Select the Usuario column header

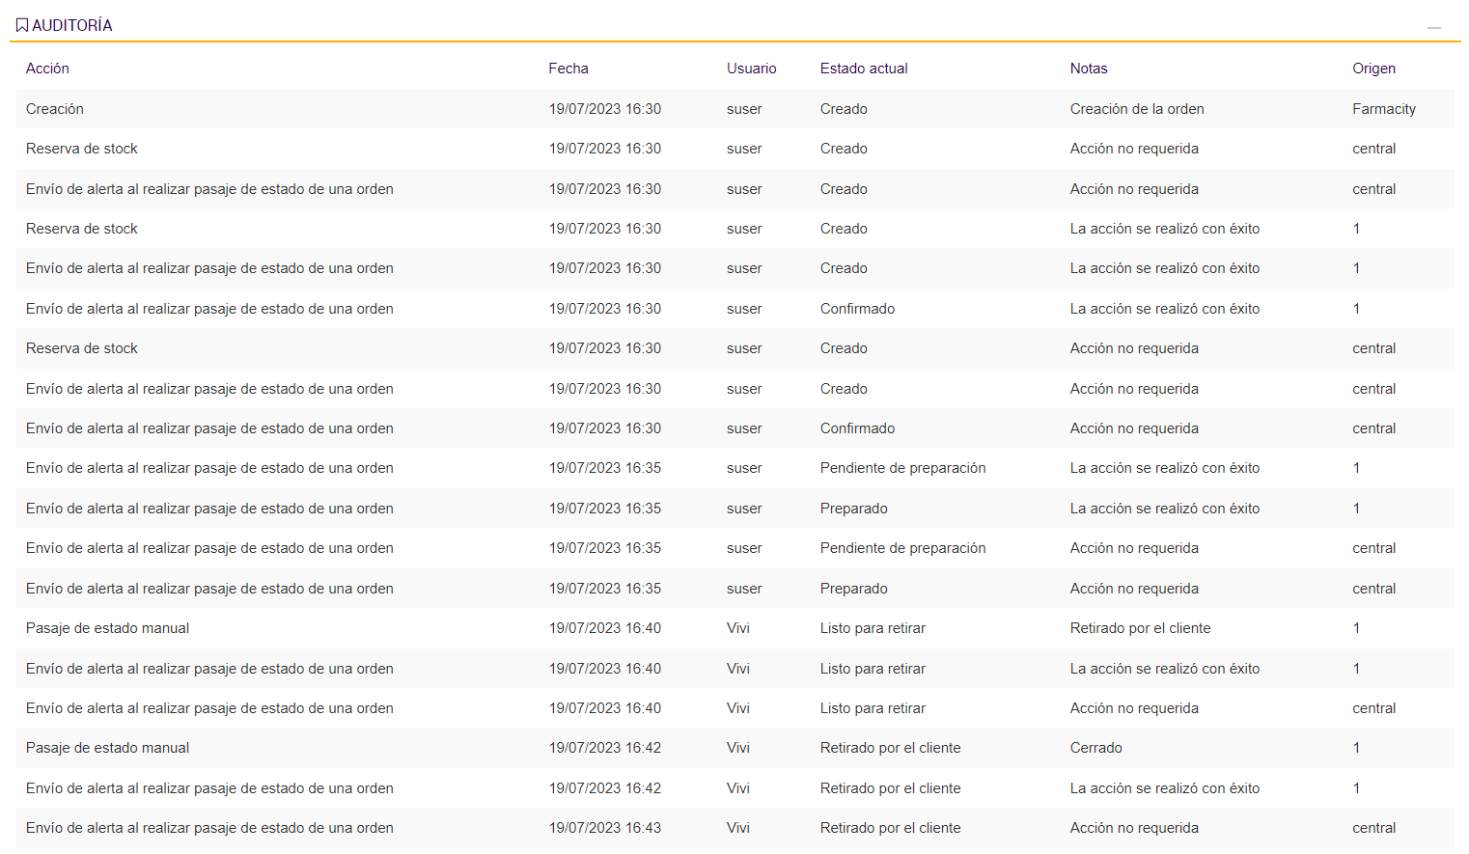[x=751, y=69]
